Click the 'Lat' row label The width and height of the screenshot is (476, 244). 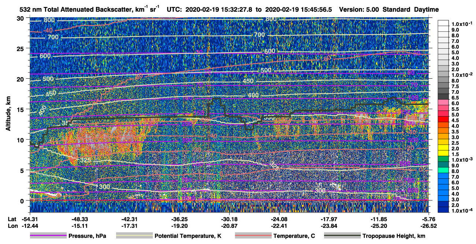point(12,219)
